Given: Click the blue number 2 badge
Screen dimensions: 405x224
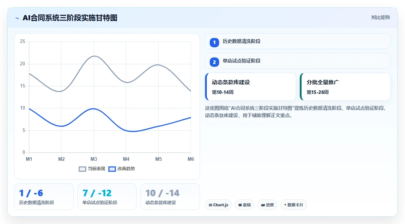Looking at the screenshot, I should (214, 62).
